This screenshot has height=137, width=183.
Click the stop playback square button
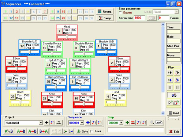[x=170, y=87]
